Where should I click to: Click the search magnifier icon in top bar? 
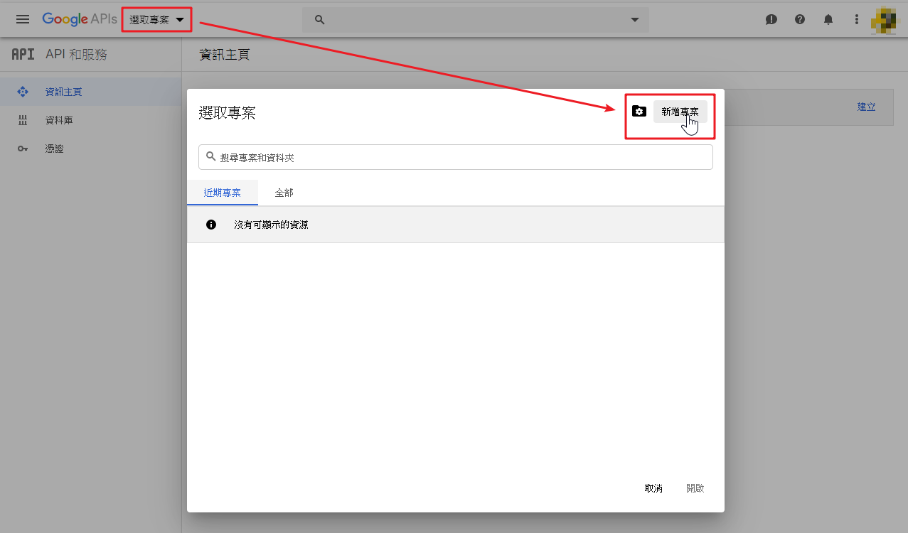[320, 20]
